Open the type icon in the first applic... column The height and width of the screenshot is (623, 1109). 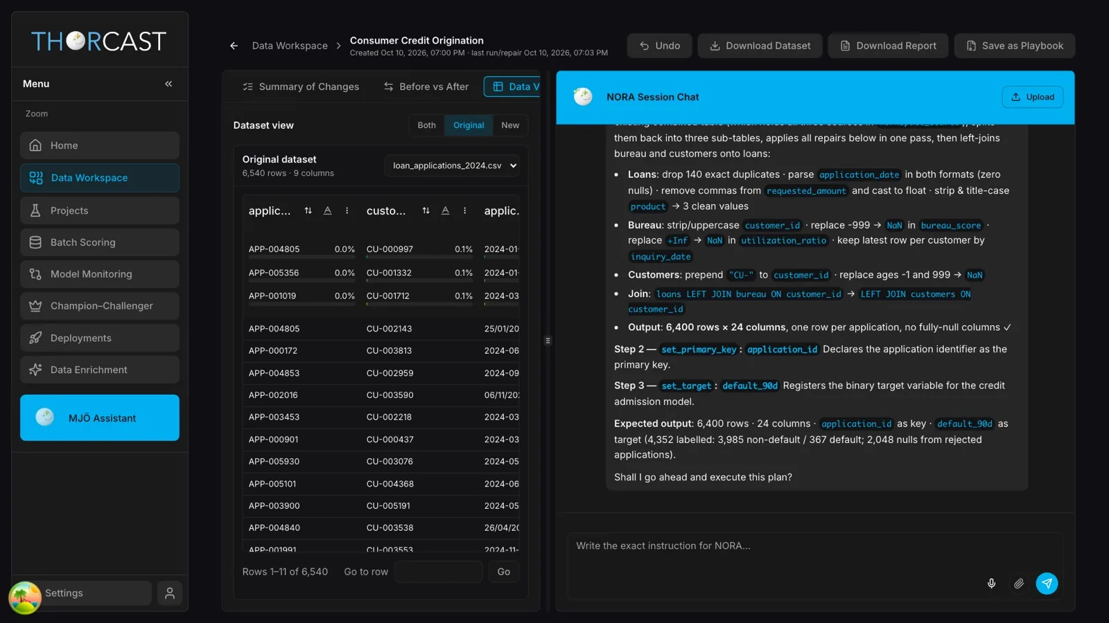click(328, 210)
